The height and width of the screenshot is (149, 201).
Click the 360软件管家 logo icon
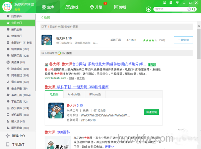(x=7, y=7)
